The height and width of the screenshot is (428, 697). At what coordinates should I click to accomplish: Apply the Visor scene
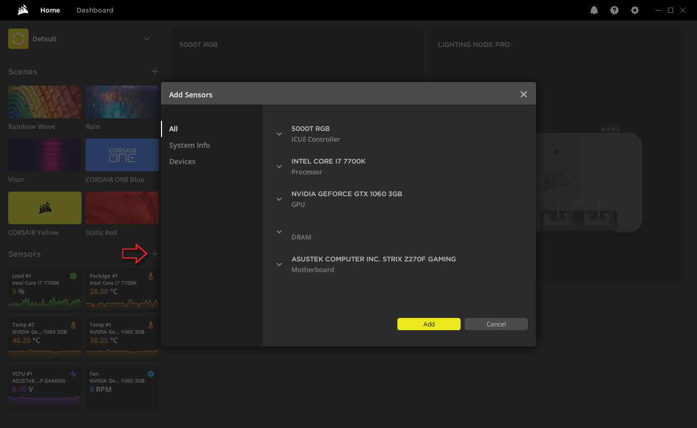click(x=45, y=155)
